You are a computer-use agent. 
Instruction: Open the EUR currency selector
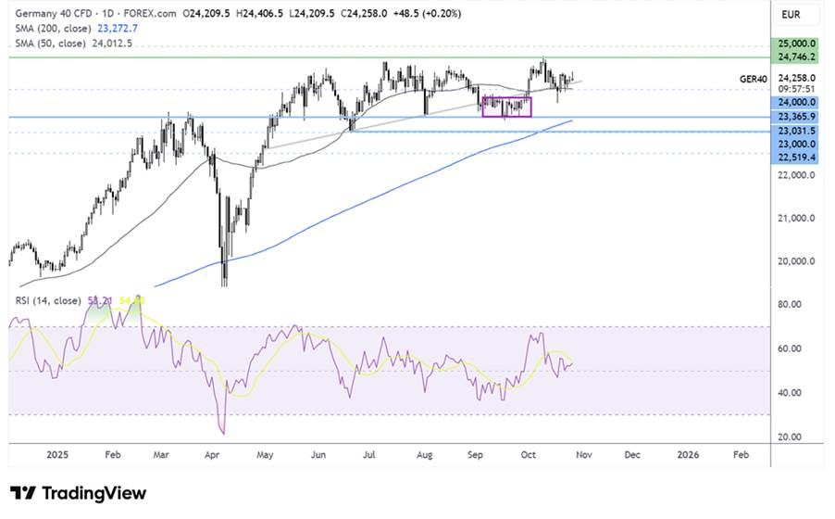coord(791,15)
